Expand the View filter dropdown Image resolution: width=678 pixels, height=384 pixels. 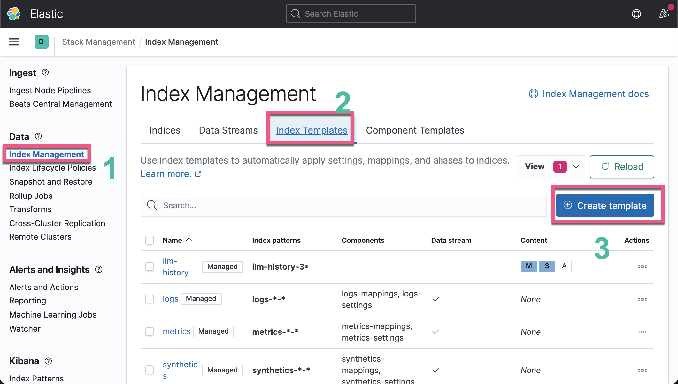click(551, 166)
